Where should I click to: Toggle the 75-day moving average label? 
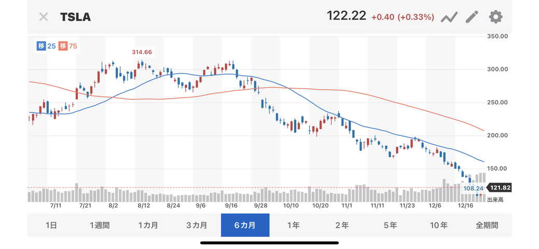click(x=68, y=46)
